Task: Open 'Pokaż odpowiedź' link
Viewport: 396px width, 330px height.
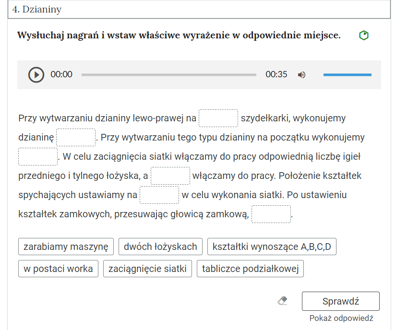Action: point(342,318)
